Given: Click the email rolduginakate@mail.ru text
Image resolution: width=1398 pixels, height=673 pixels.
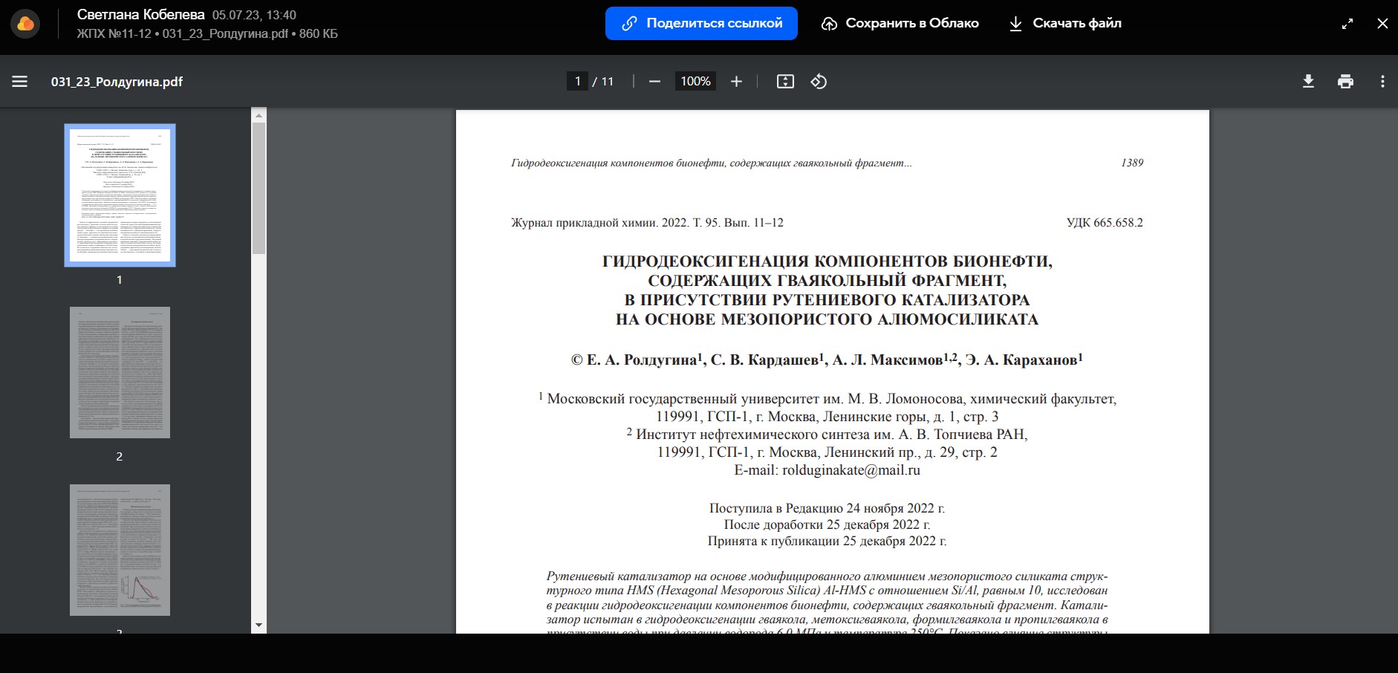Looking at the screenshot, I should [851, 470].
